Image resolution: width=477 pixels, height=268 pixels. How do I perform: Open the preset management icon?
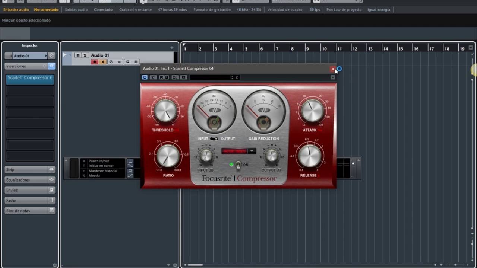pyautogui.click(x=237, y=77)
